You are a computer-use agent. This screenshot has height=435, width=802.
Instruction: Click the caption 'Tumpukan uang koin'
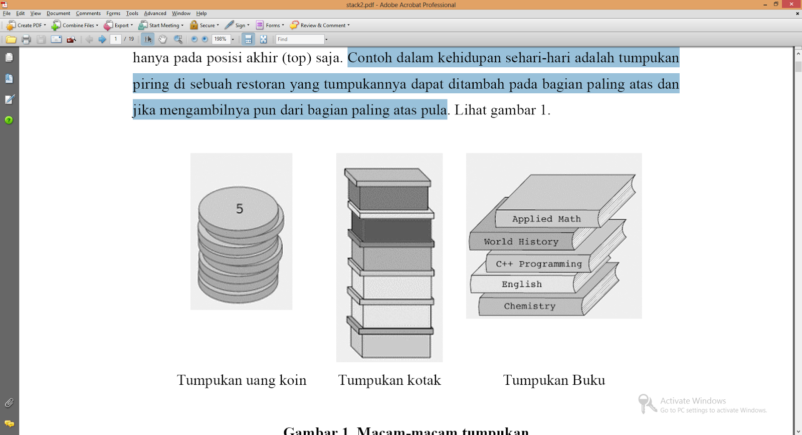point(242,380)
